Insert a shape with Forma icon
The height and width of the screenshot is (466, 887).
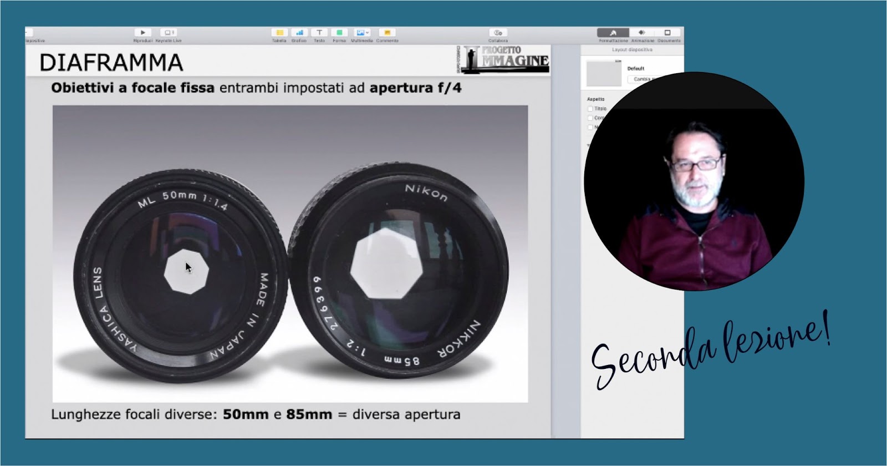[339, 33]
